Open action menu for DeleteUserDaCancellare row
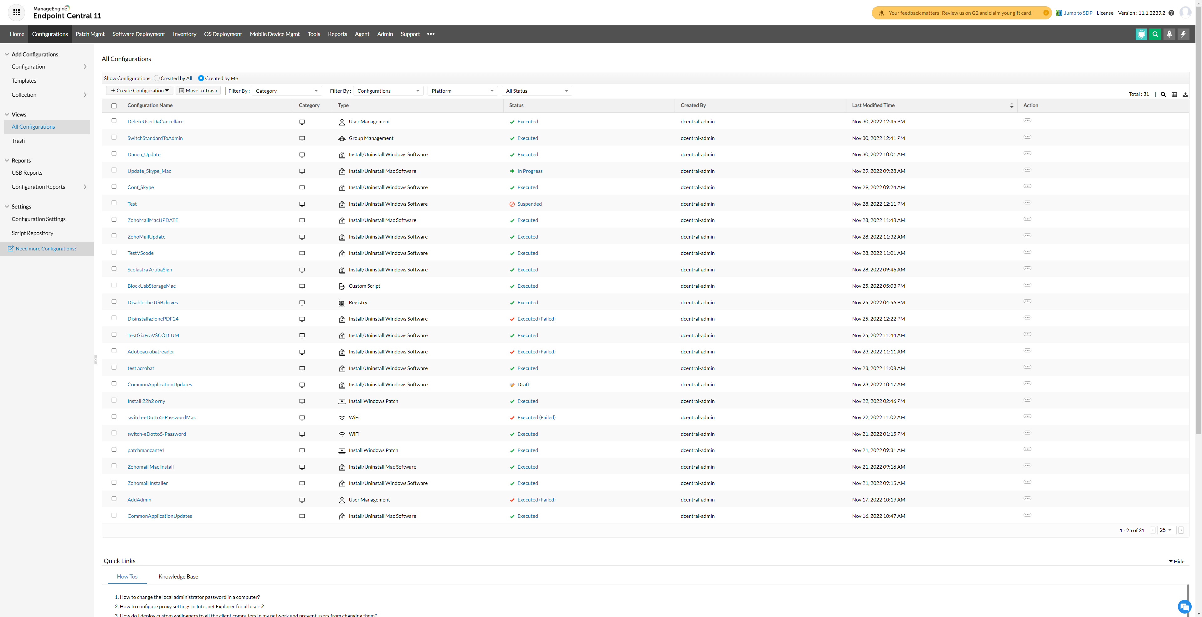Viewport: 1202px width, 617px height. tap(1027, 121)
